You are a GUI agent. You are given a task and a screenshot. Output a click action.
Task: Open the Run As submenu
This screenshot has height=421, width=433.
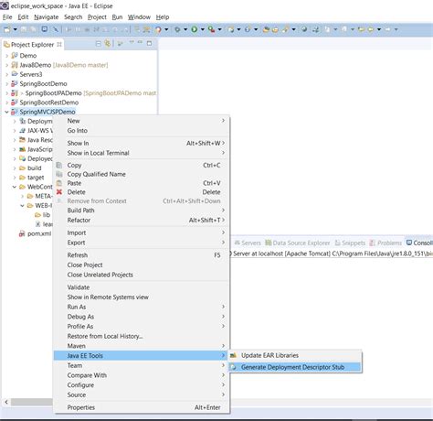142,307
